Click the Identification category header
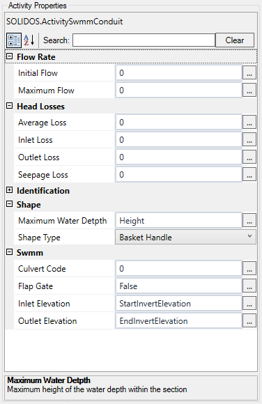Viewport: 262px width, 404px height. pyautogui.click(x=43, y=191)
